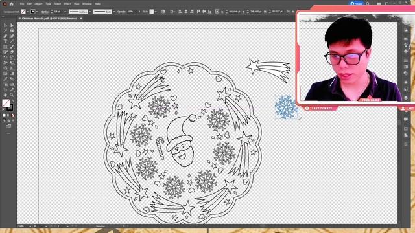Open stroke weight dropdown
The height and width of the screenshot is (233, 415).
65,12
